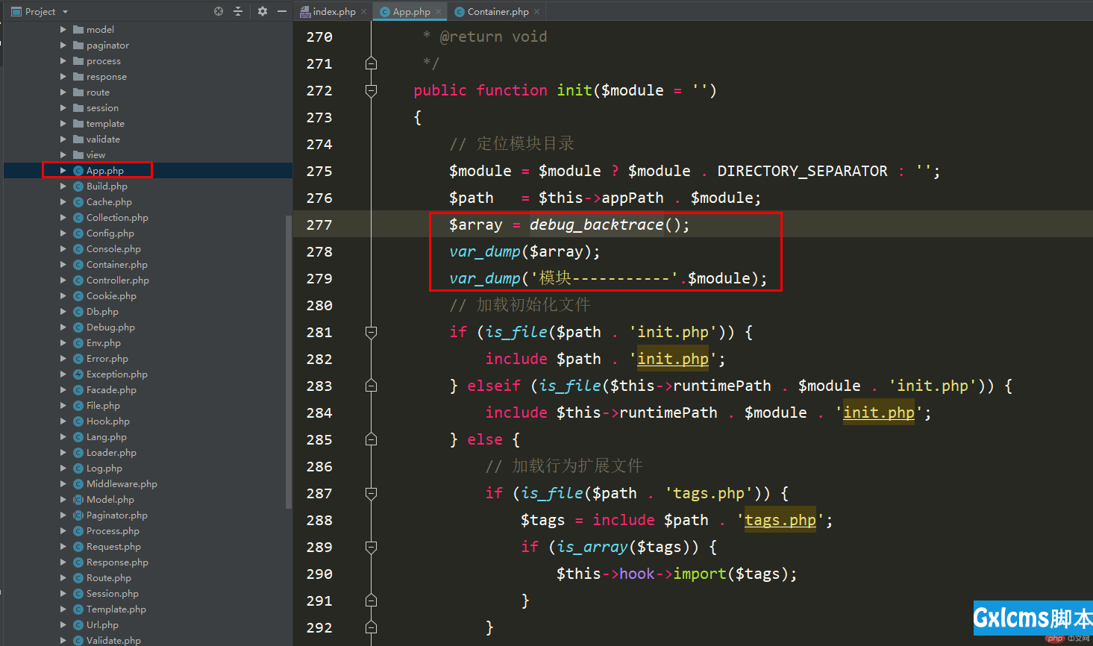1093x646 pixels.
Task: Click the Project panel vertical scrollbar
Action: coord(289,362)
